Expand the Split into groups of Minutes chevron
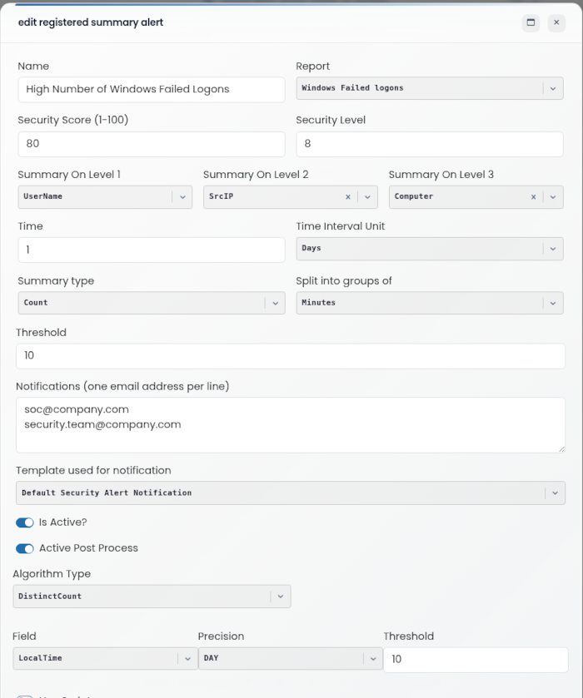The image size is (583, 698). [x=553, y=303]
